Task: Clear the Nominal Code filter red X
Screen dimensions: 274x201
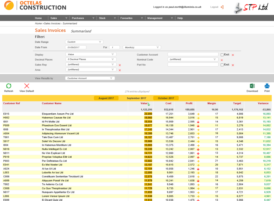Action: click(222, 60)
